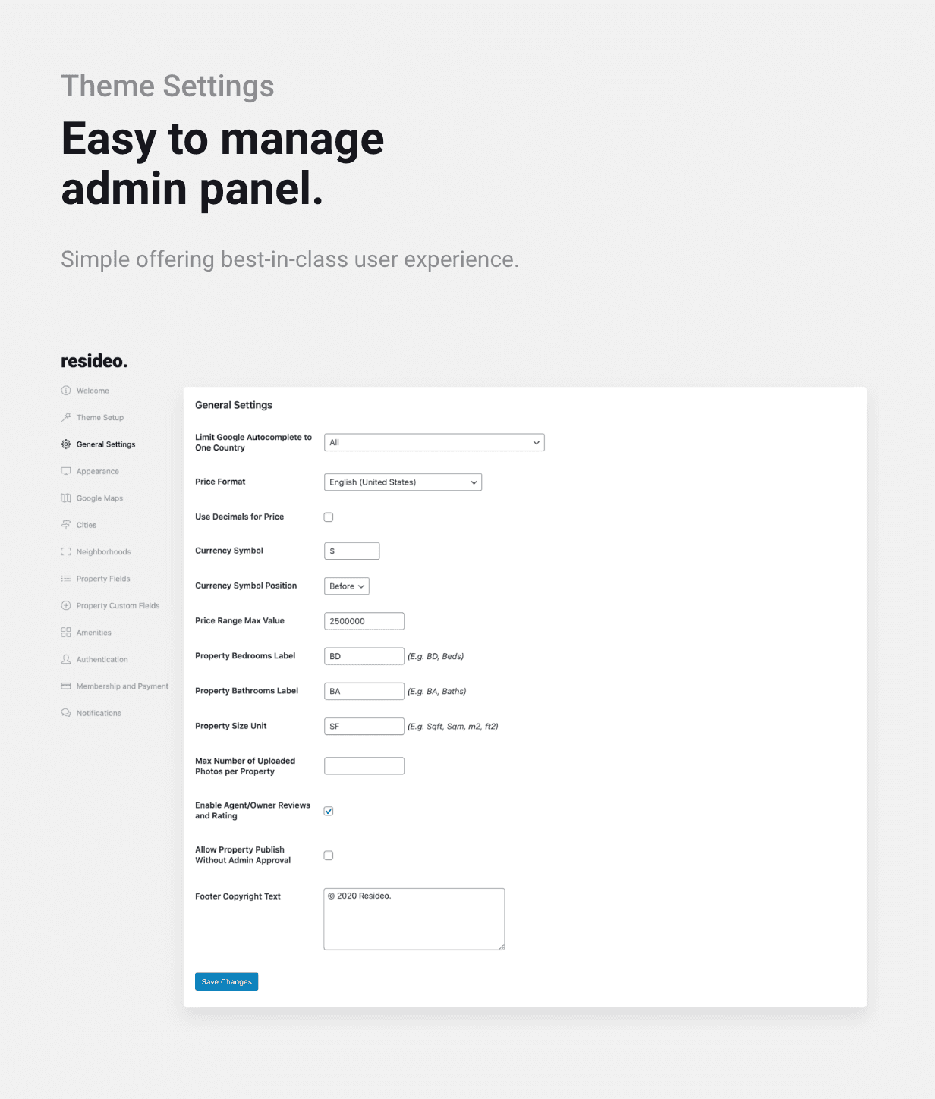Tick Allow Property Publish Without Admin Approval

[x=329, y=856]
